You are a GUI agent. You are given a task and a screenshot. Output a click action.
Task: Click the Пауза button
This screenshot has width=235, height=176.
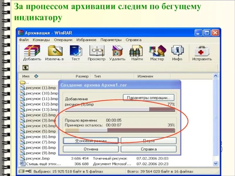click(149, 141)
